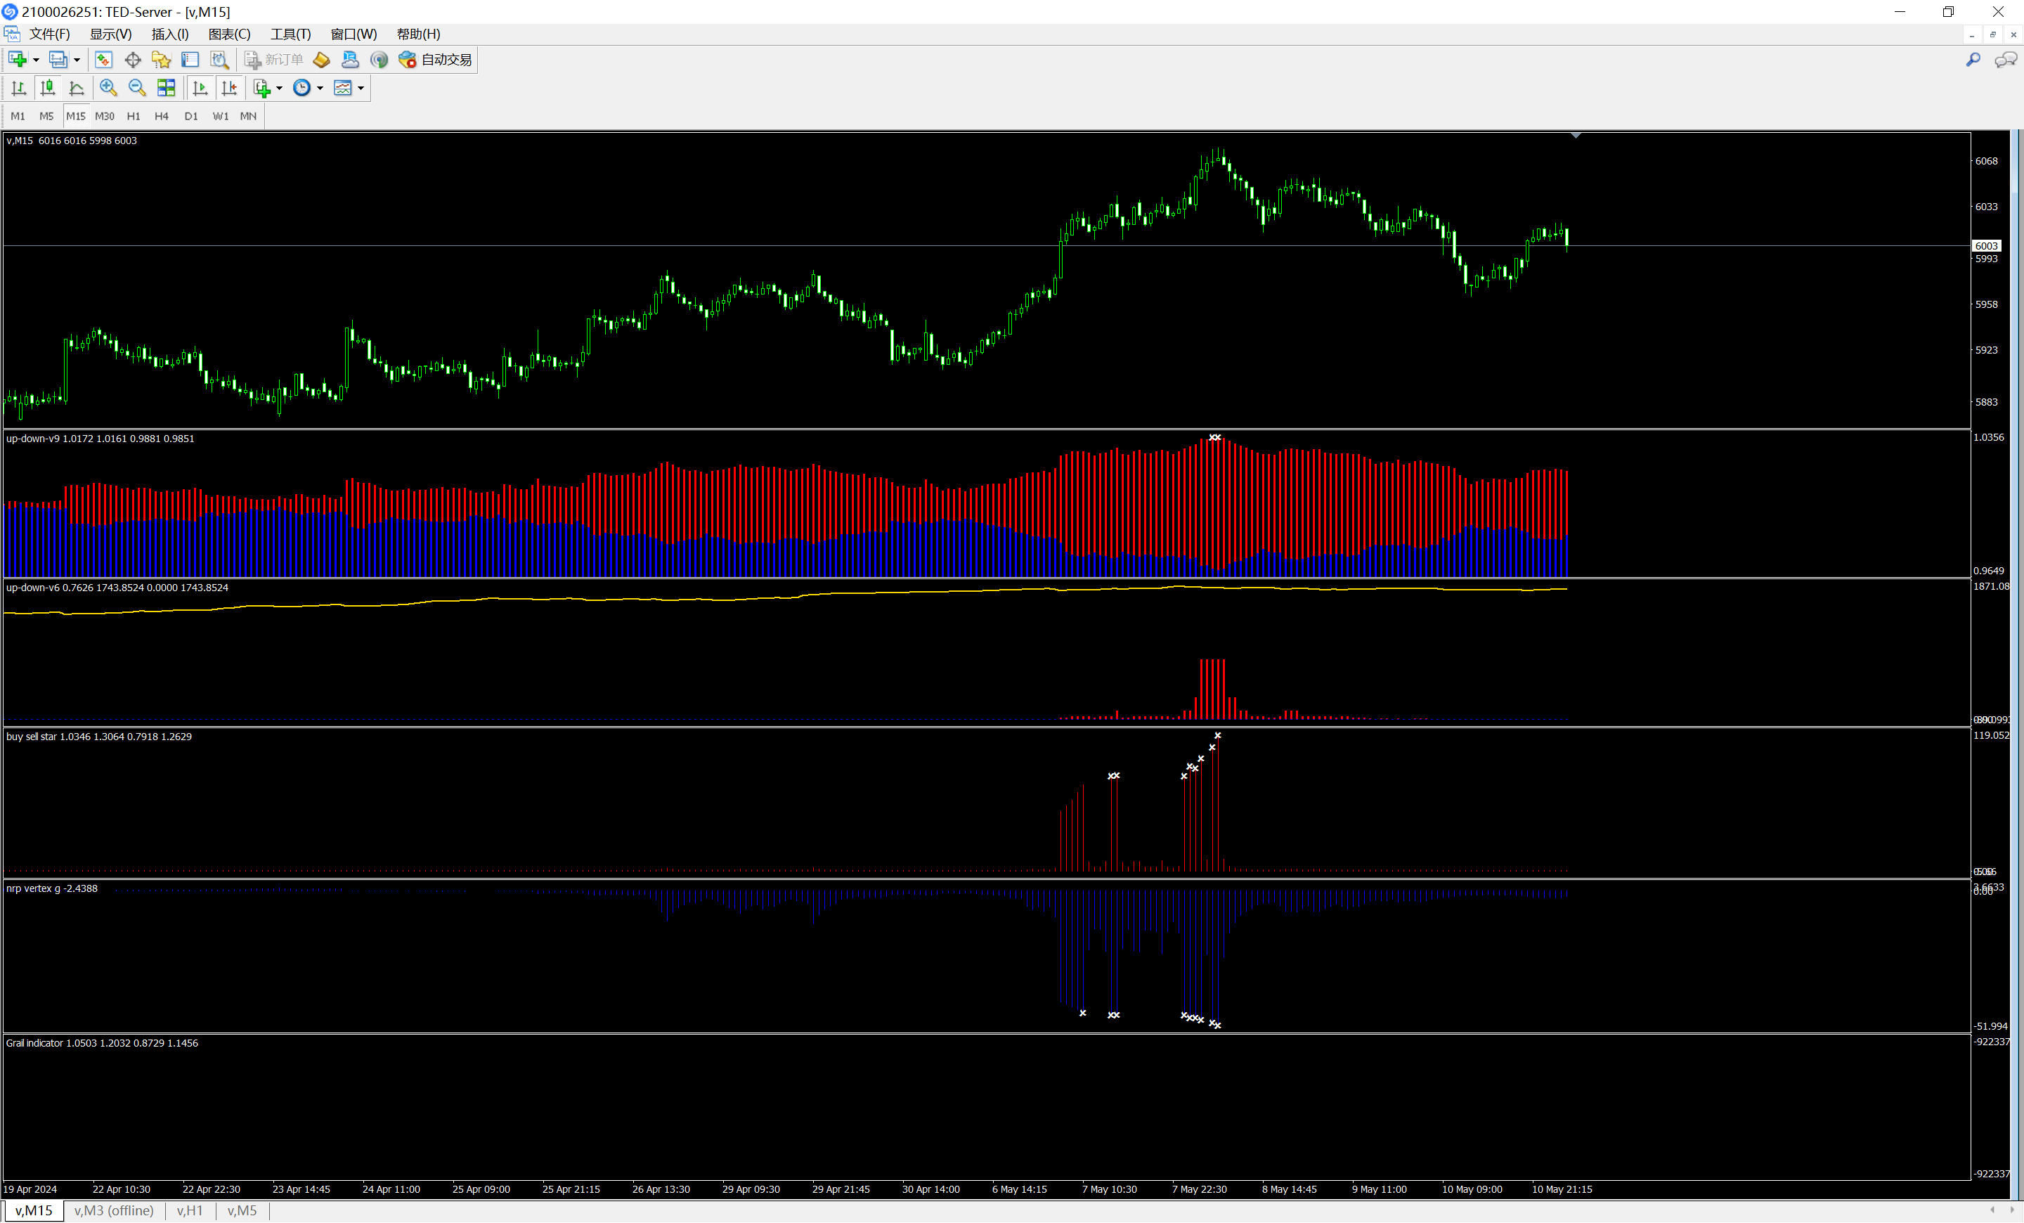
Task: Open the Strategy Tester icon
Action: tap(219, 60)
